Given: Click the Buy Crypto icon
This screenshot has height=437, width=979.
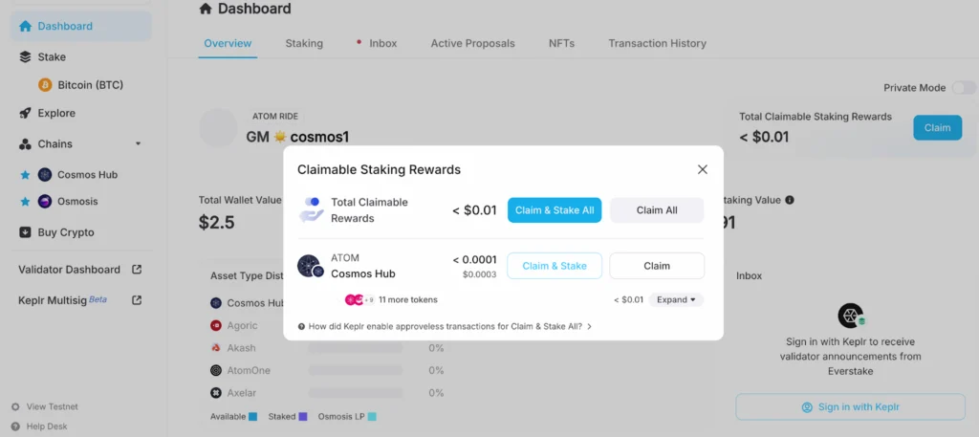Looking at the screenshot, I should pos(26,232).
